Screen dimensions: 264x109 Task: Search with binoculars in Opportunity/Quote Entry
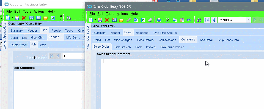(x=68, y=18)
